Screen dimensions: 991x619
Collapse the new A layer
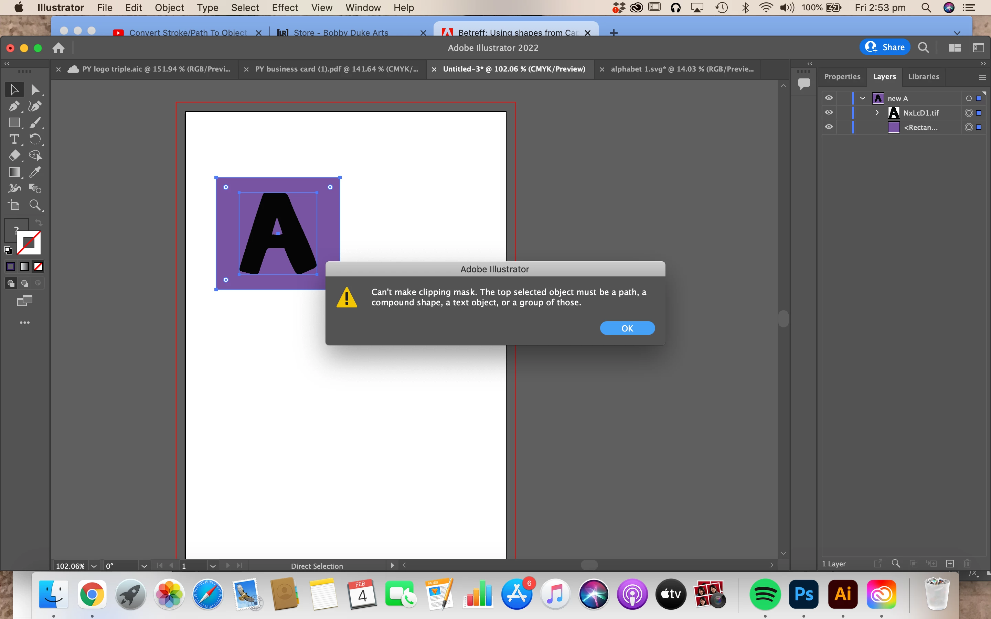pyautogui.click(x=863, y=98)
